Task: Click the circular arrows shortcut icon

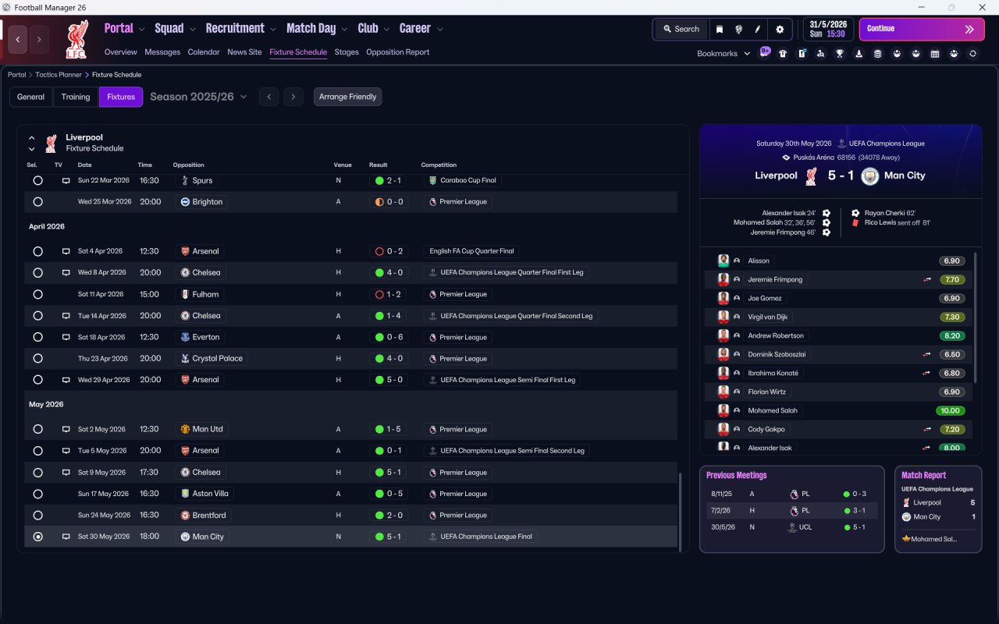Action: (972, 54)
